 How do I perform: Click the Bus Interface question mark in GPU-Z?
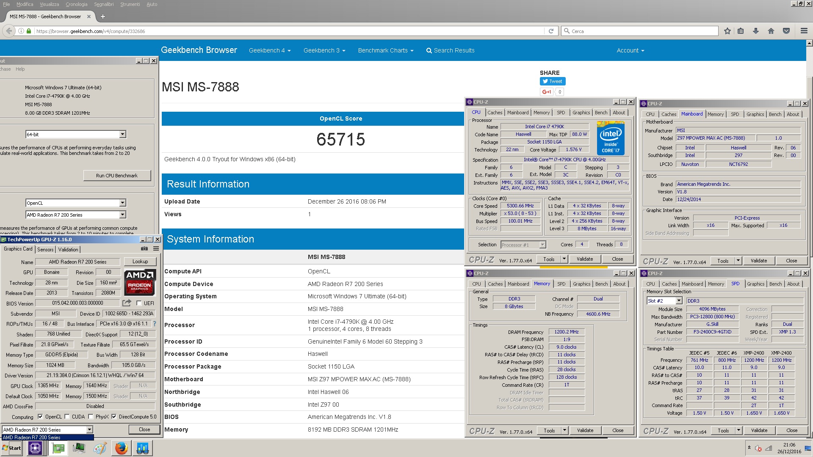(155, 324)
